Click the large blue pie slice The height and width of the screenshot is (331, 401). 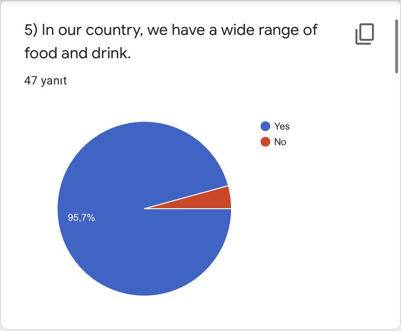point(121,243)
